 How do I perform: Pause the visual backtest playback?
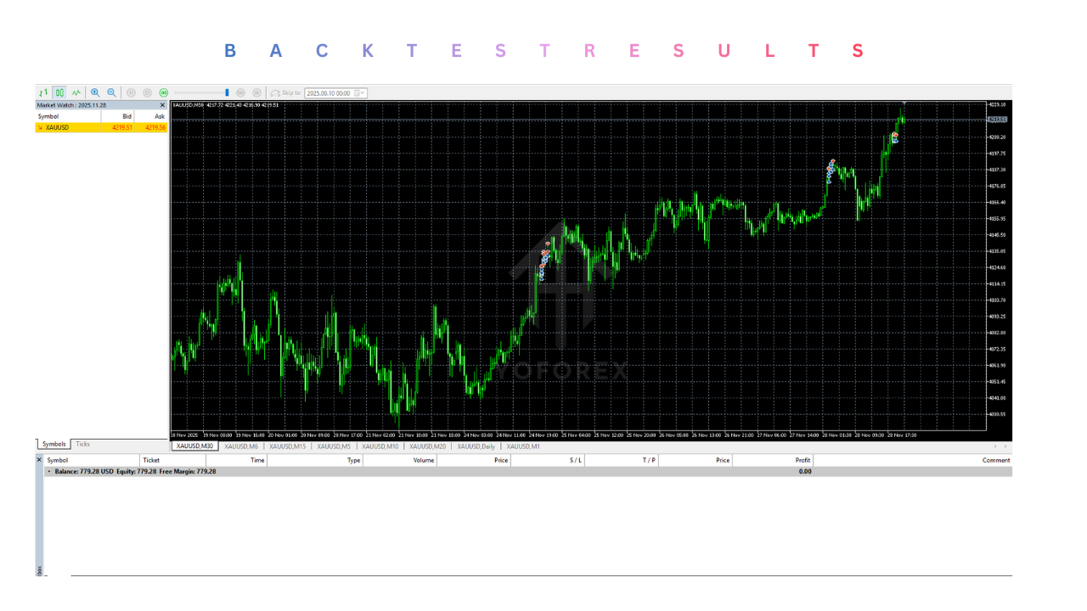(x=132, y=92)
